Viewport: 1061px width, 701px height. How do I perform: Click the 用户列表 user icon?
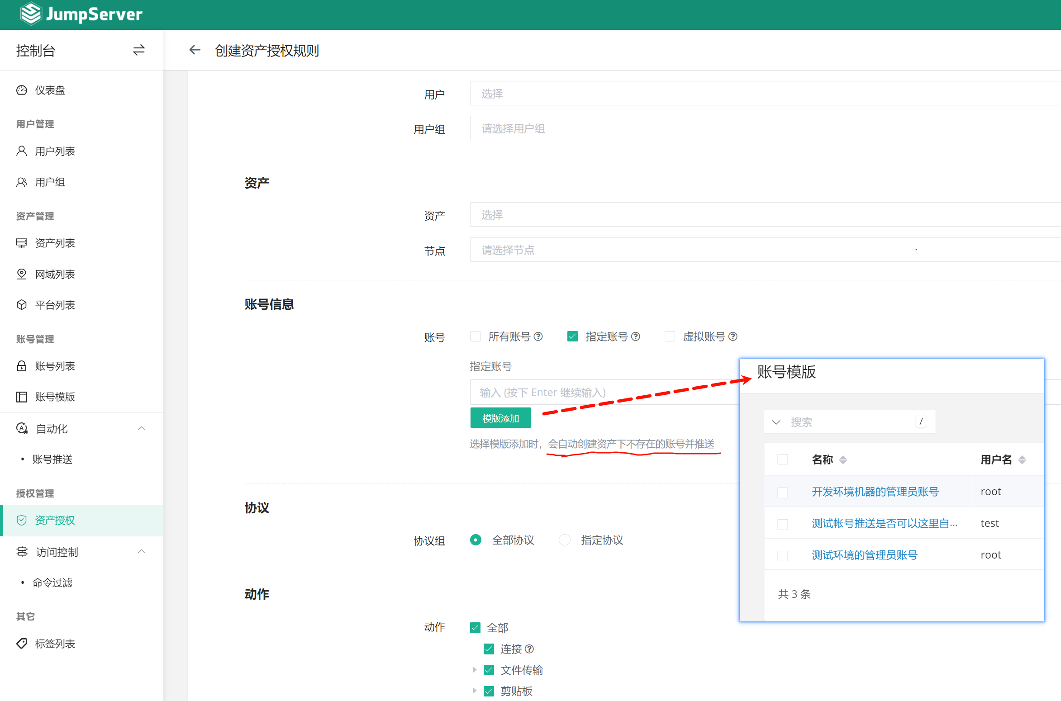pos(22,151)
